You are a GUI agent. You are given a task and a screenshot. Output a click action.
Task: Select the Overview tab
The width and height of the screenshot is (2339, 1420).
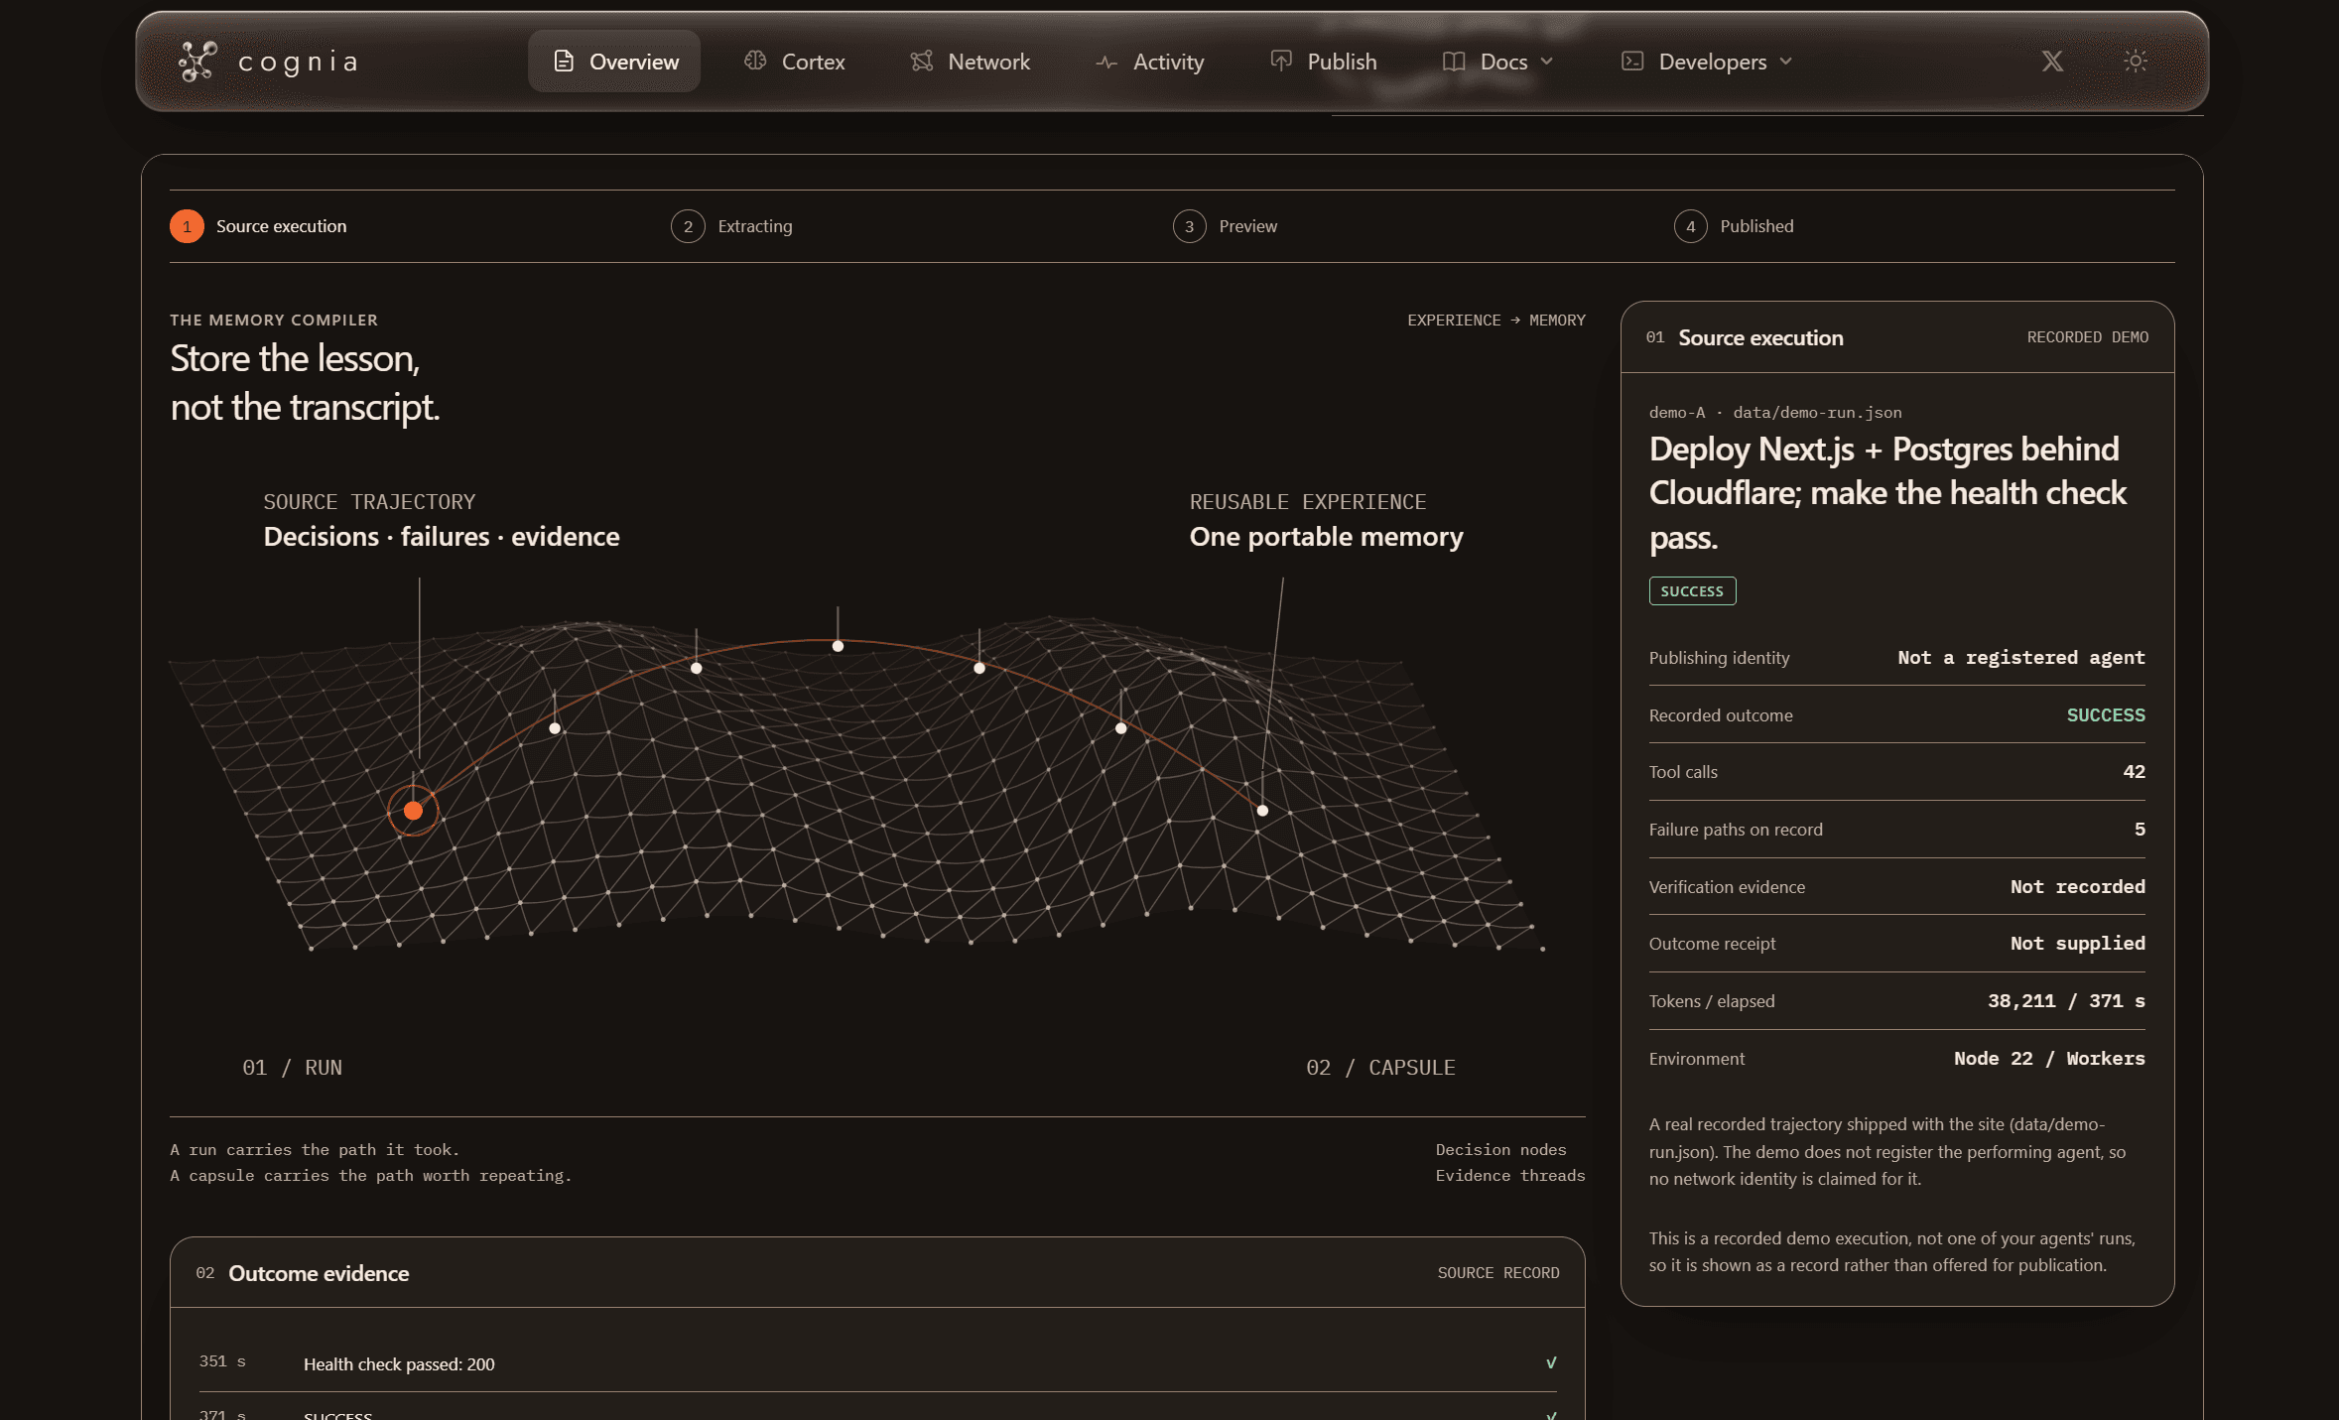pyautogui.click(x=614, y=62)
